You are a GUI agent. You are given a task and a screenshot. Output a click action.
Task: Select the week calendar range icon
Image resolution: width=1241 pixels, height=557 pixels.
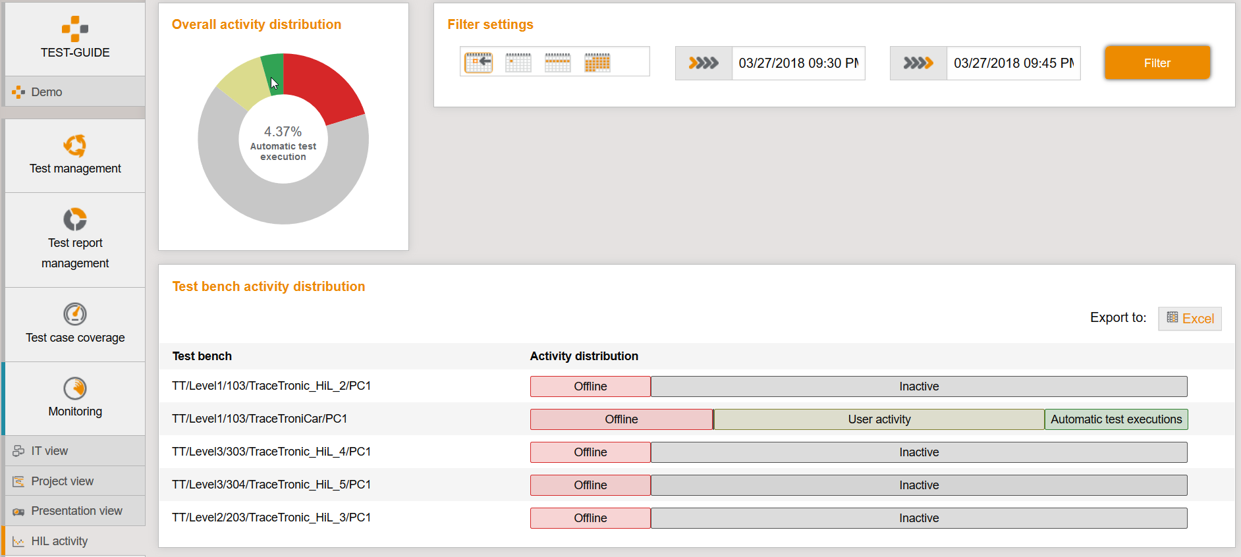(x=558, y=63)
